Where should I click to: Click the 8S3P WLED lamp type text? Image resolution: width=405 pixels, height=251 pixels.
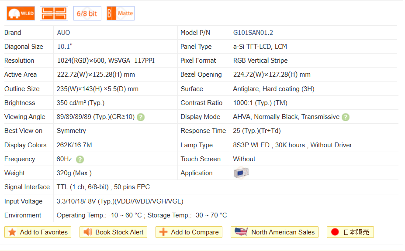point(251,145)
